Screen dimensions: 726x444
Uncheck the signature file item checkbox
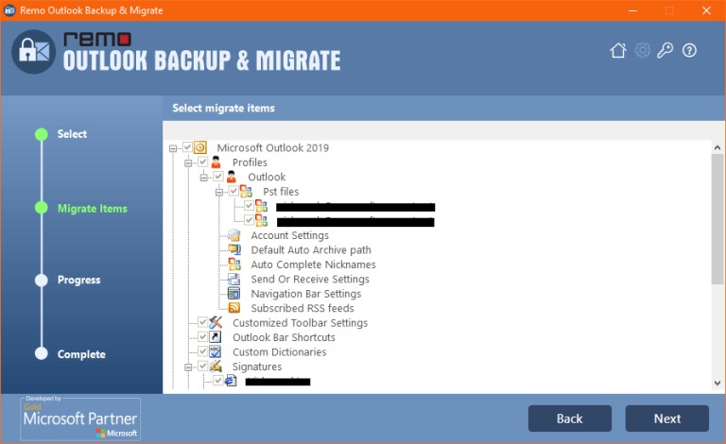(218, 380)
